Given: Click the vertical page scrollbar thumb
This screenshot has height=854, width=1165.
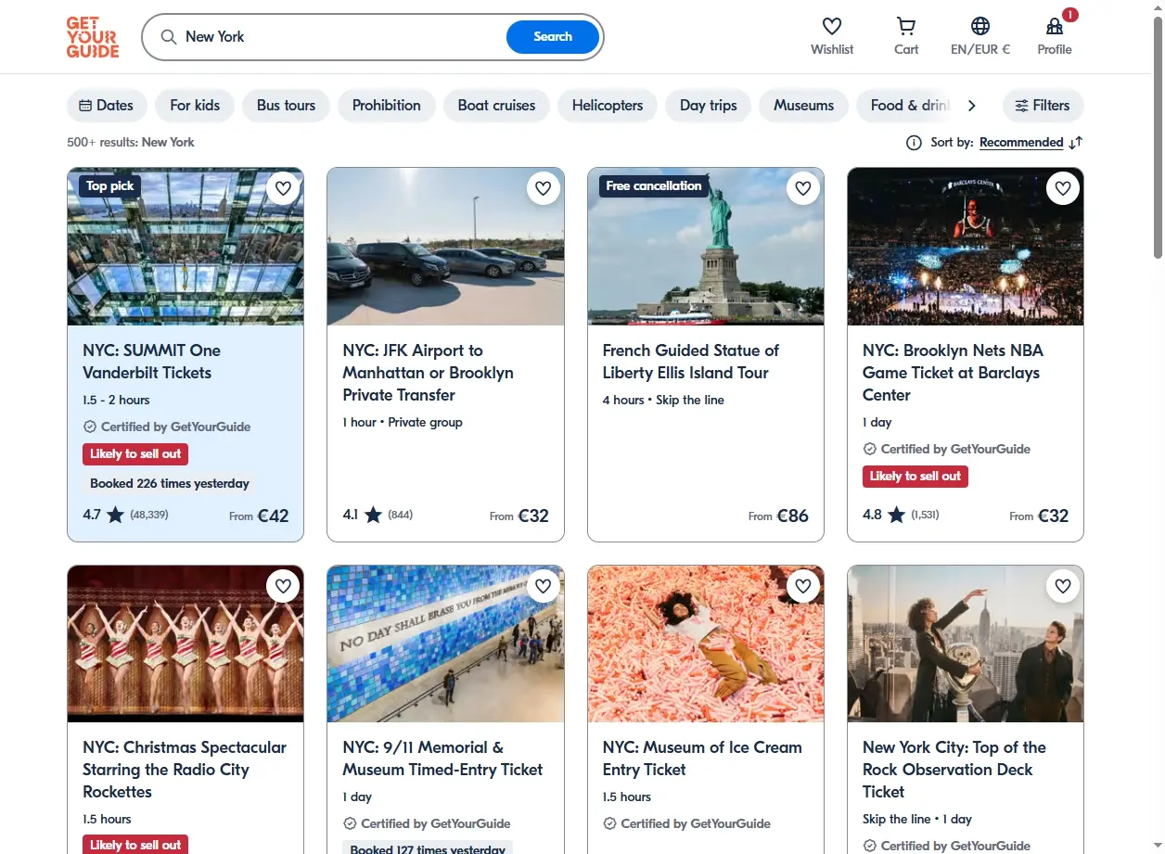Looking at the screenshot, I should (x=1158, y=137).
